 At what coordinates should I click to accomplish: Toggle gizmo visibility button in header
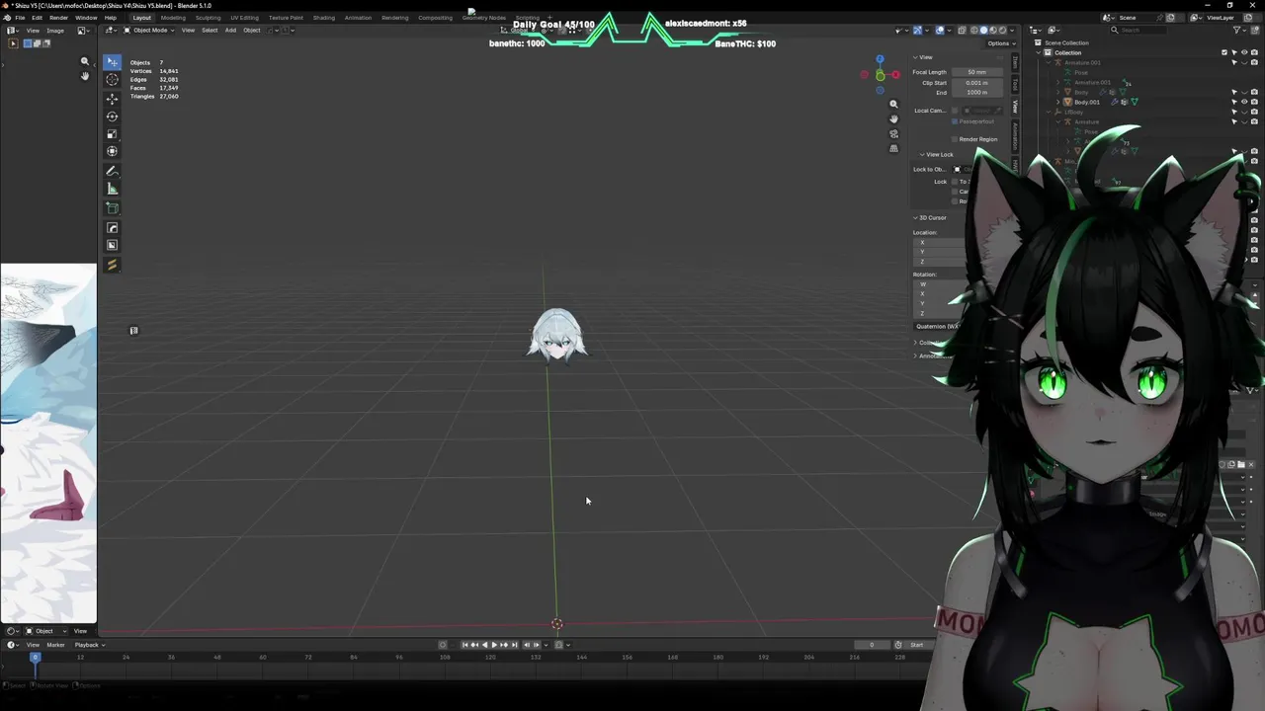(918, 30)
